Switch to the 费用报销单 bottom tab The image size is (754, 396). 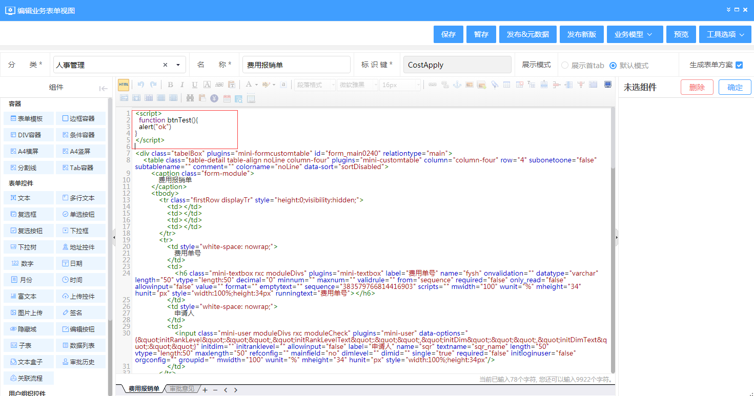pos(145,389)
